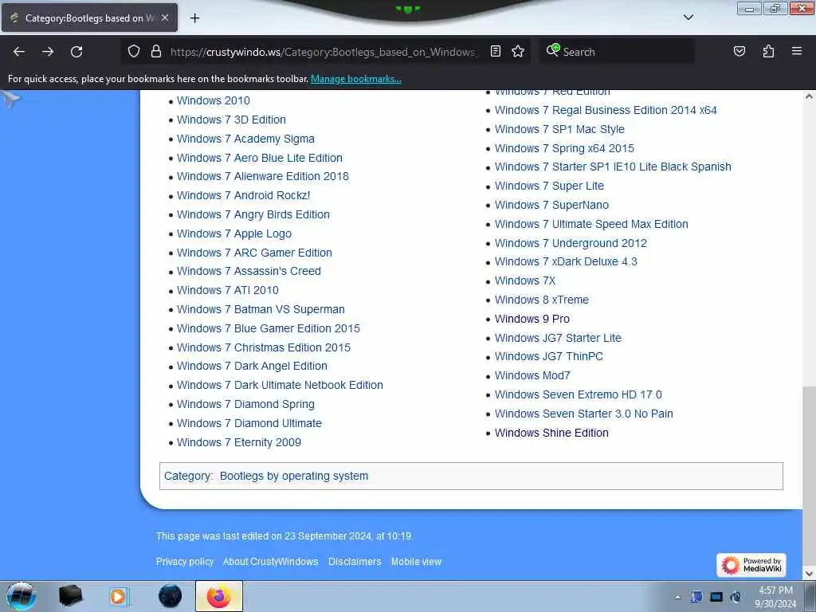Open Windows JG7 ThinPC

tap(549, 356)
